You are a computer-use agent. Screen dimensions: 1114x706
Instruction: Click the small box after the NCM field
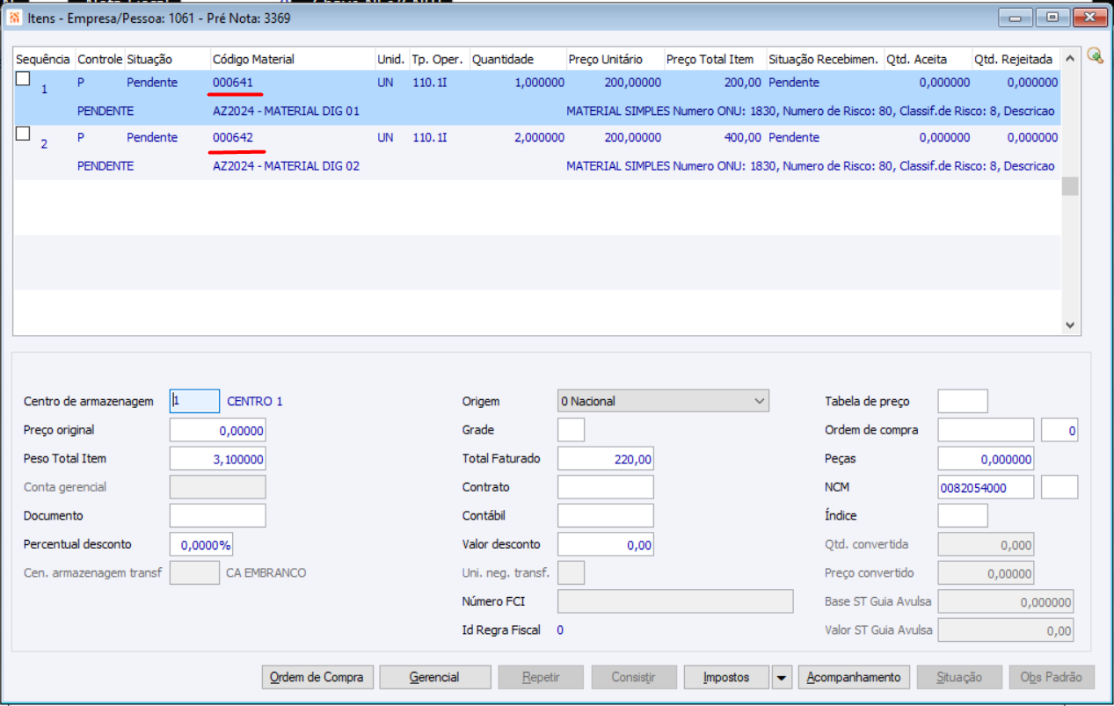click(x=1059, y=487)
